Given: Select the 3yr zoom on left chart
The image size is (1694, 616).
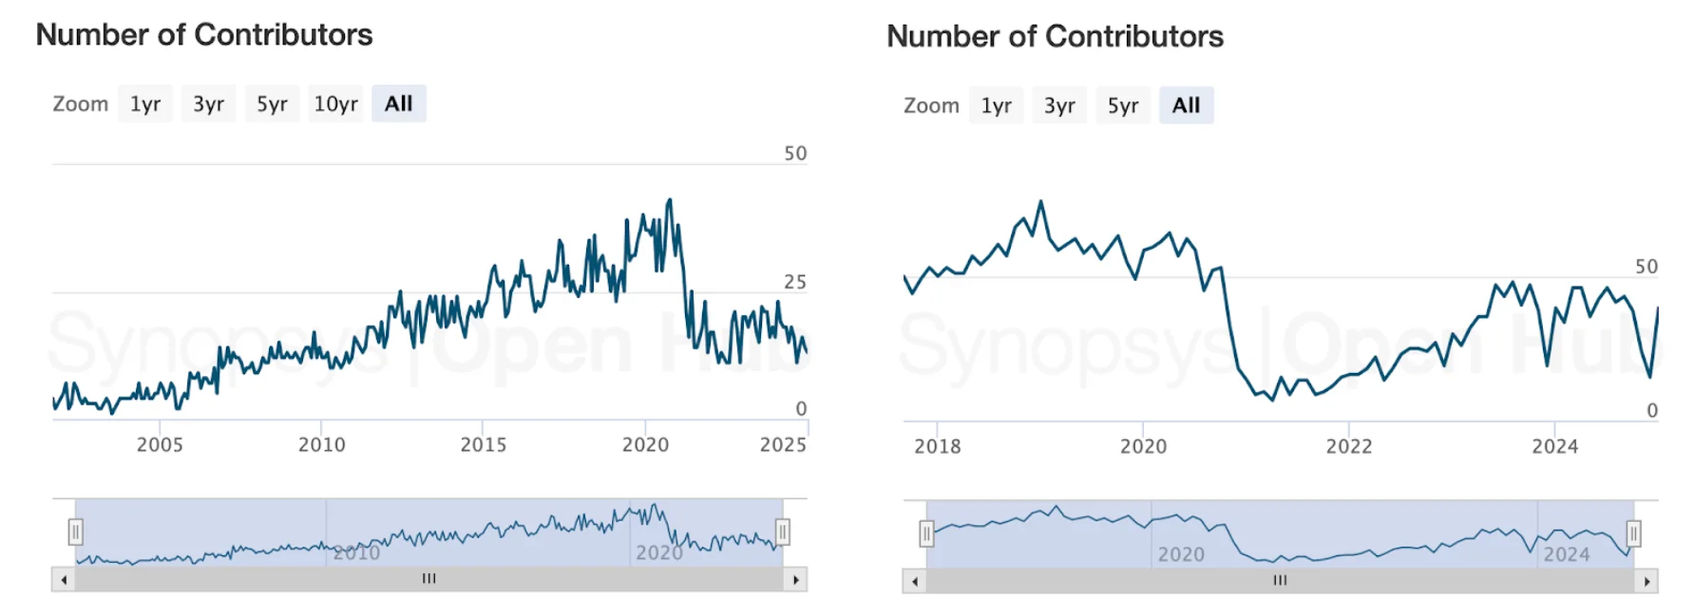Looking at the screenshot, I should [208, 103].
